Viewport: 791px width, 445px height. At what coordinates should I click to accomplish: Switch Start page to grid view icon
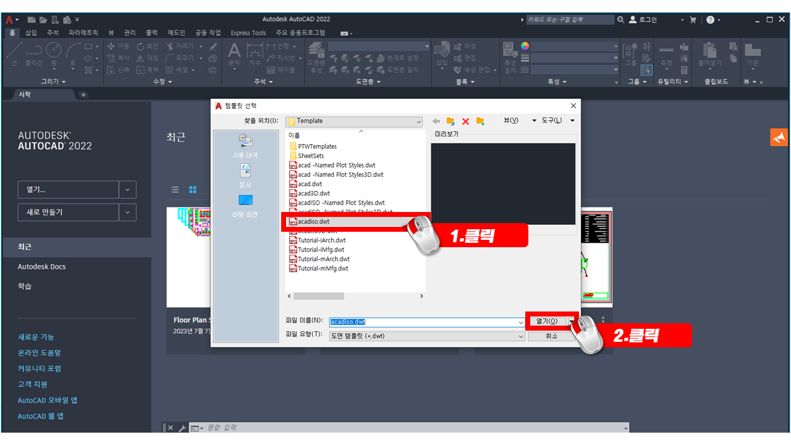(192, 190)
